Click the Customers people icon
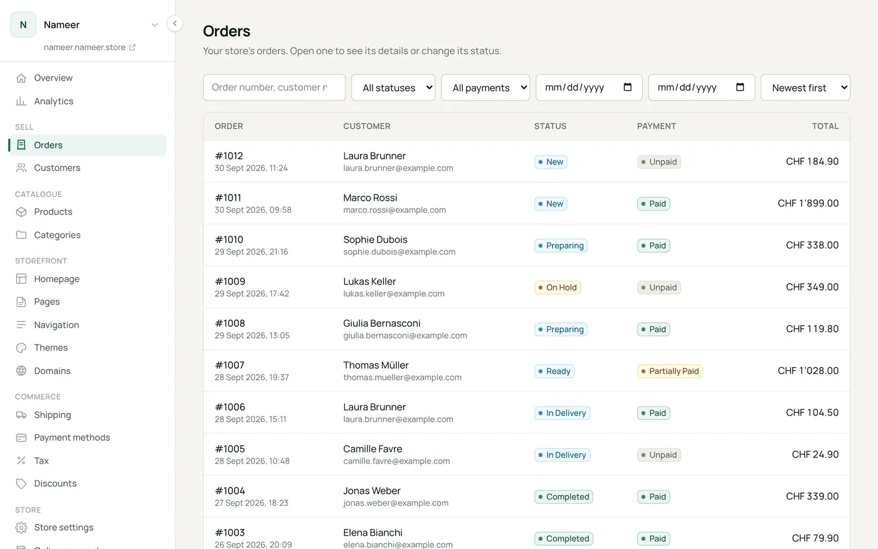This screenshot has height=549, width=878. click(21, 168)
